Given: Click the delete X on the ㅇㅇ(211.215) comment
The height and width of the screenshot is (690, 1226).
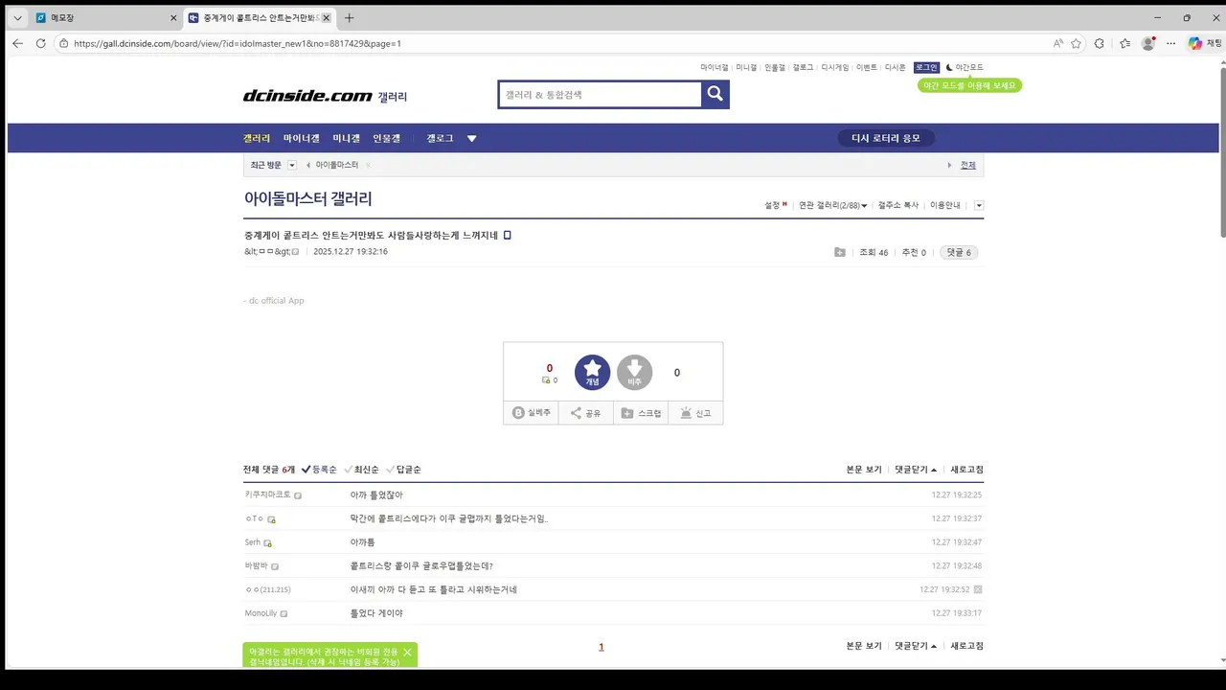Looking at the screenshot, I should [x=978, y=589].
